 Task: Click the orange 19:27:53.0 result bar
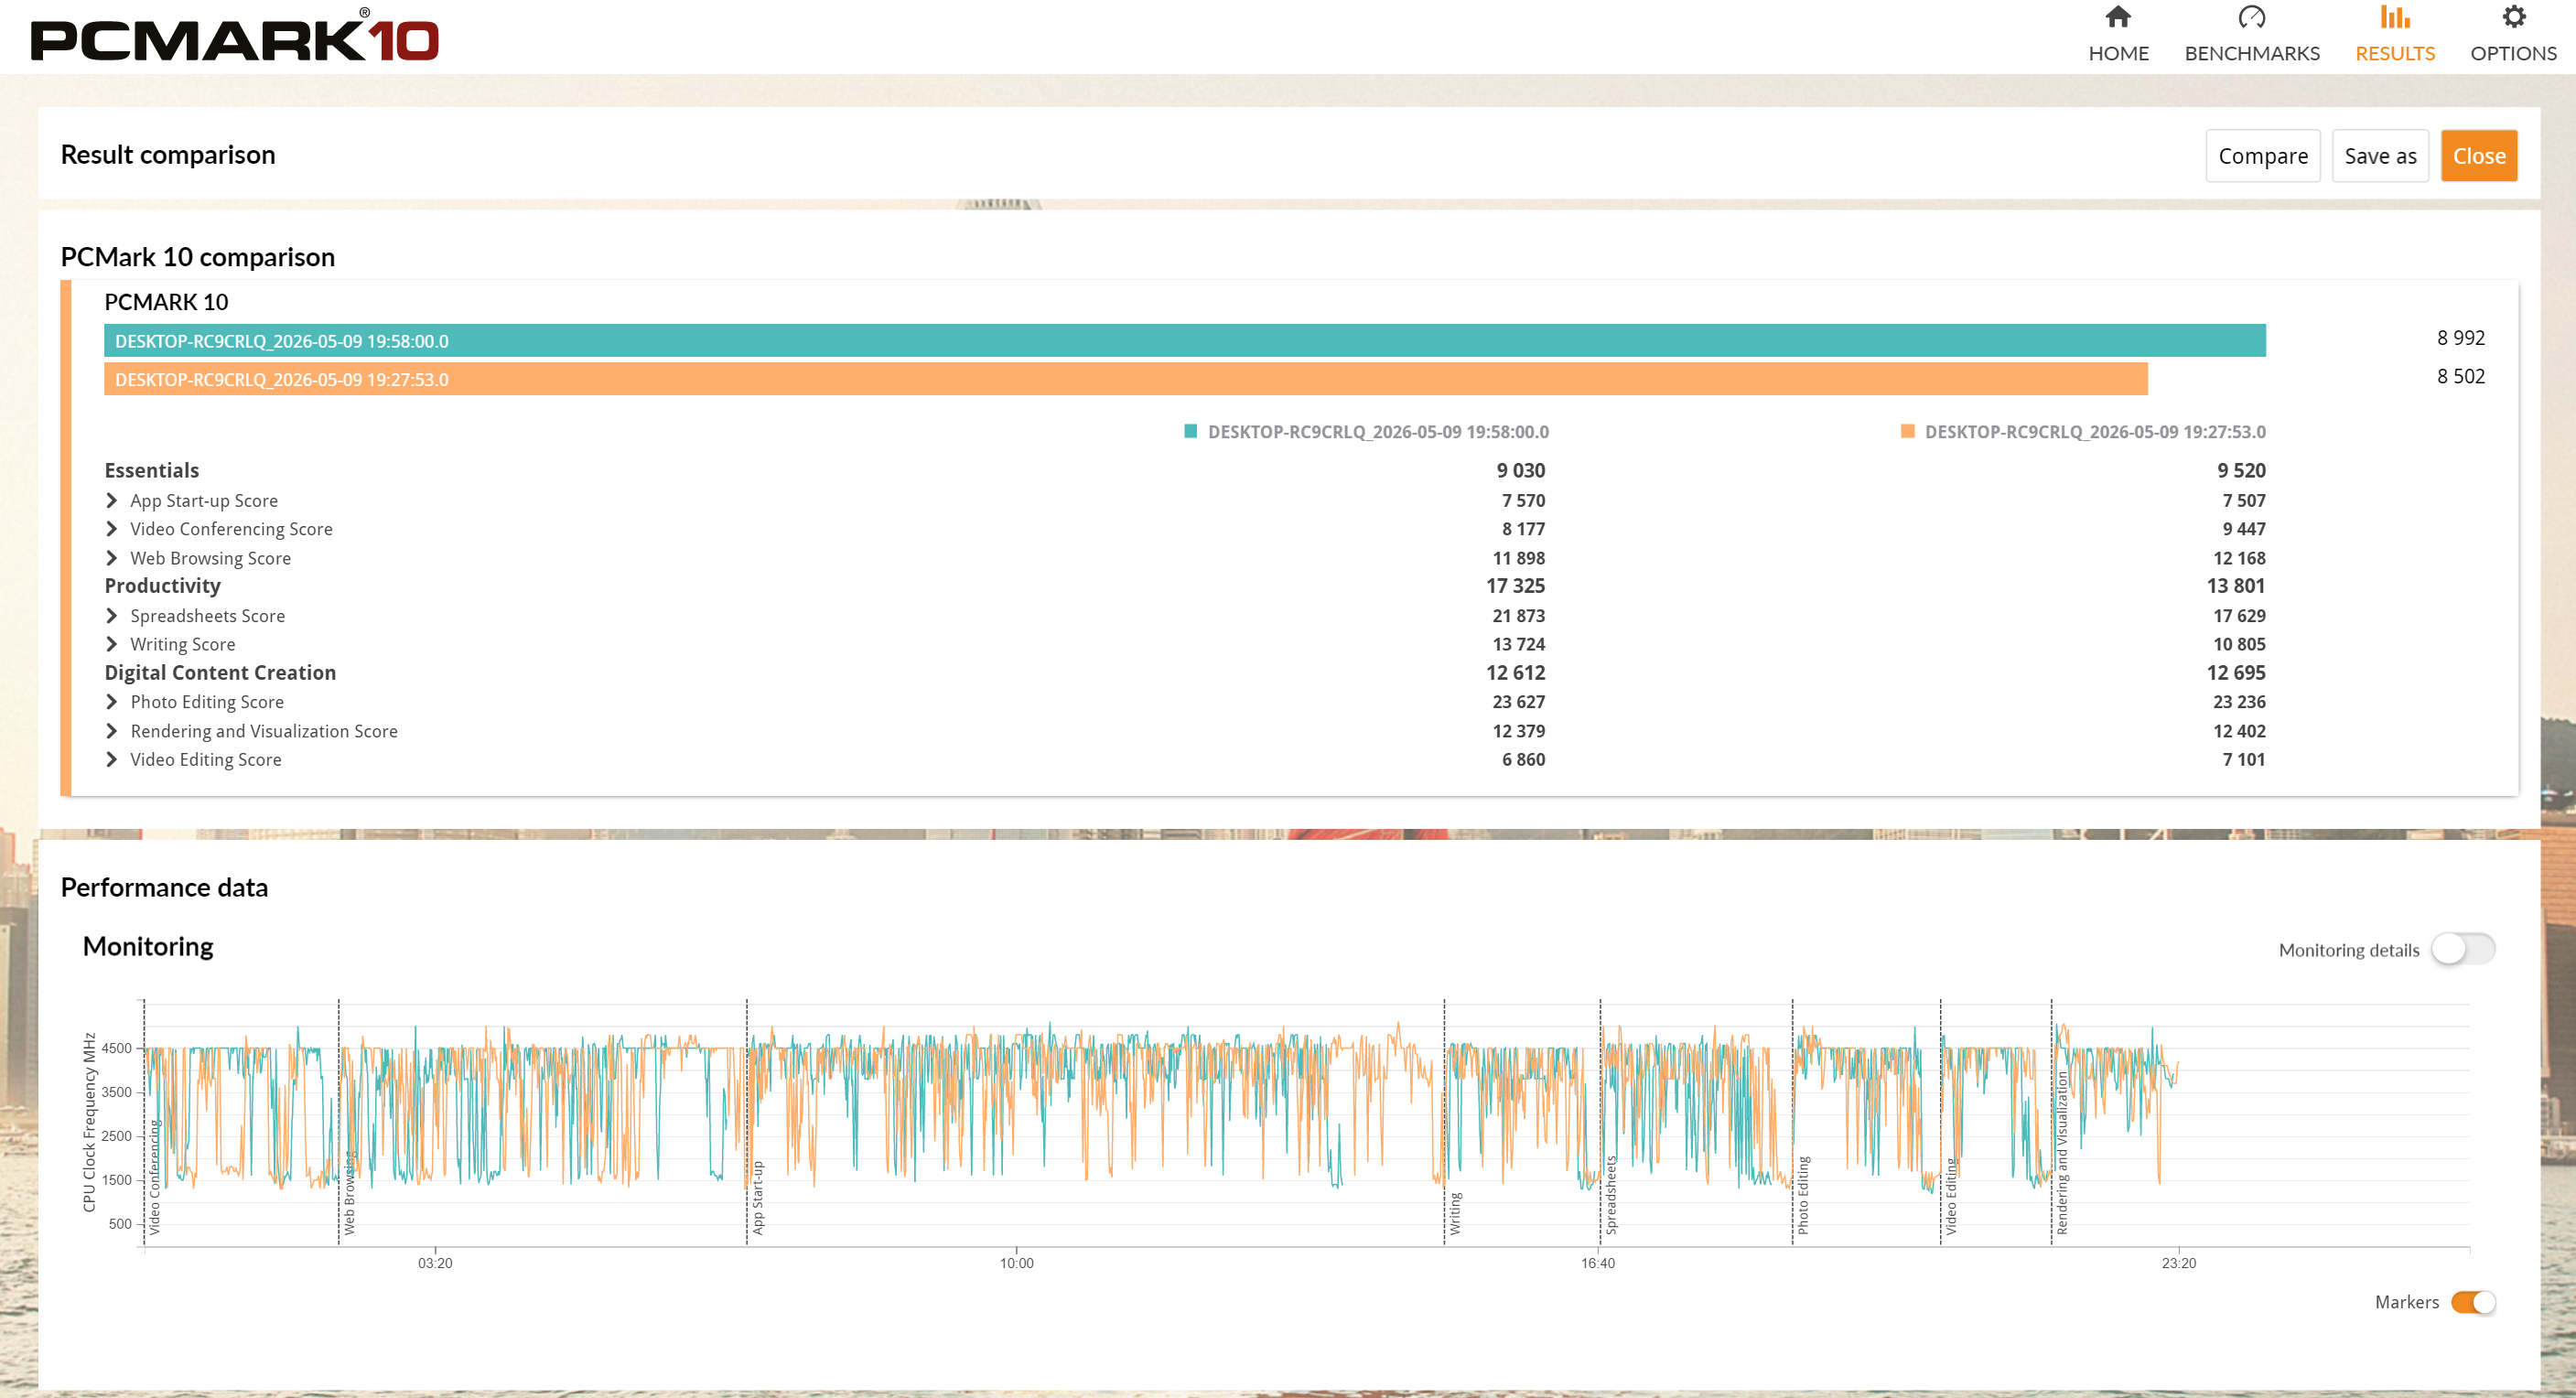click(x=1126, y=379)
